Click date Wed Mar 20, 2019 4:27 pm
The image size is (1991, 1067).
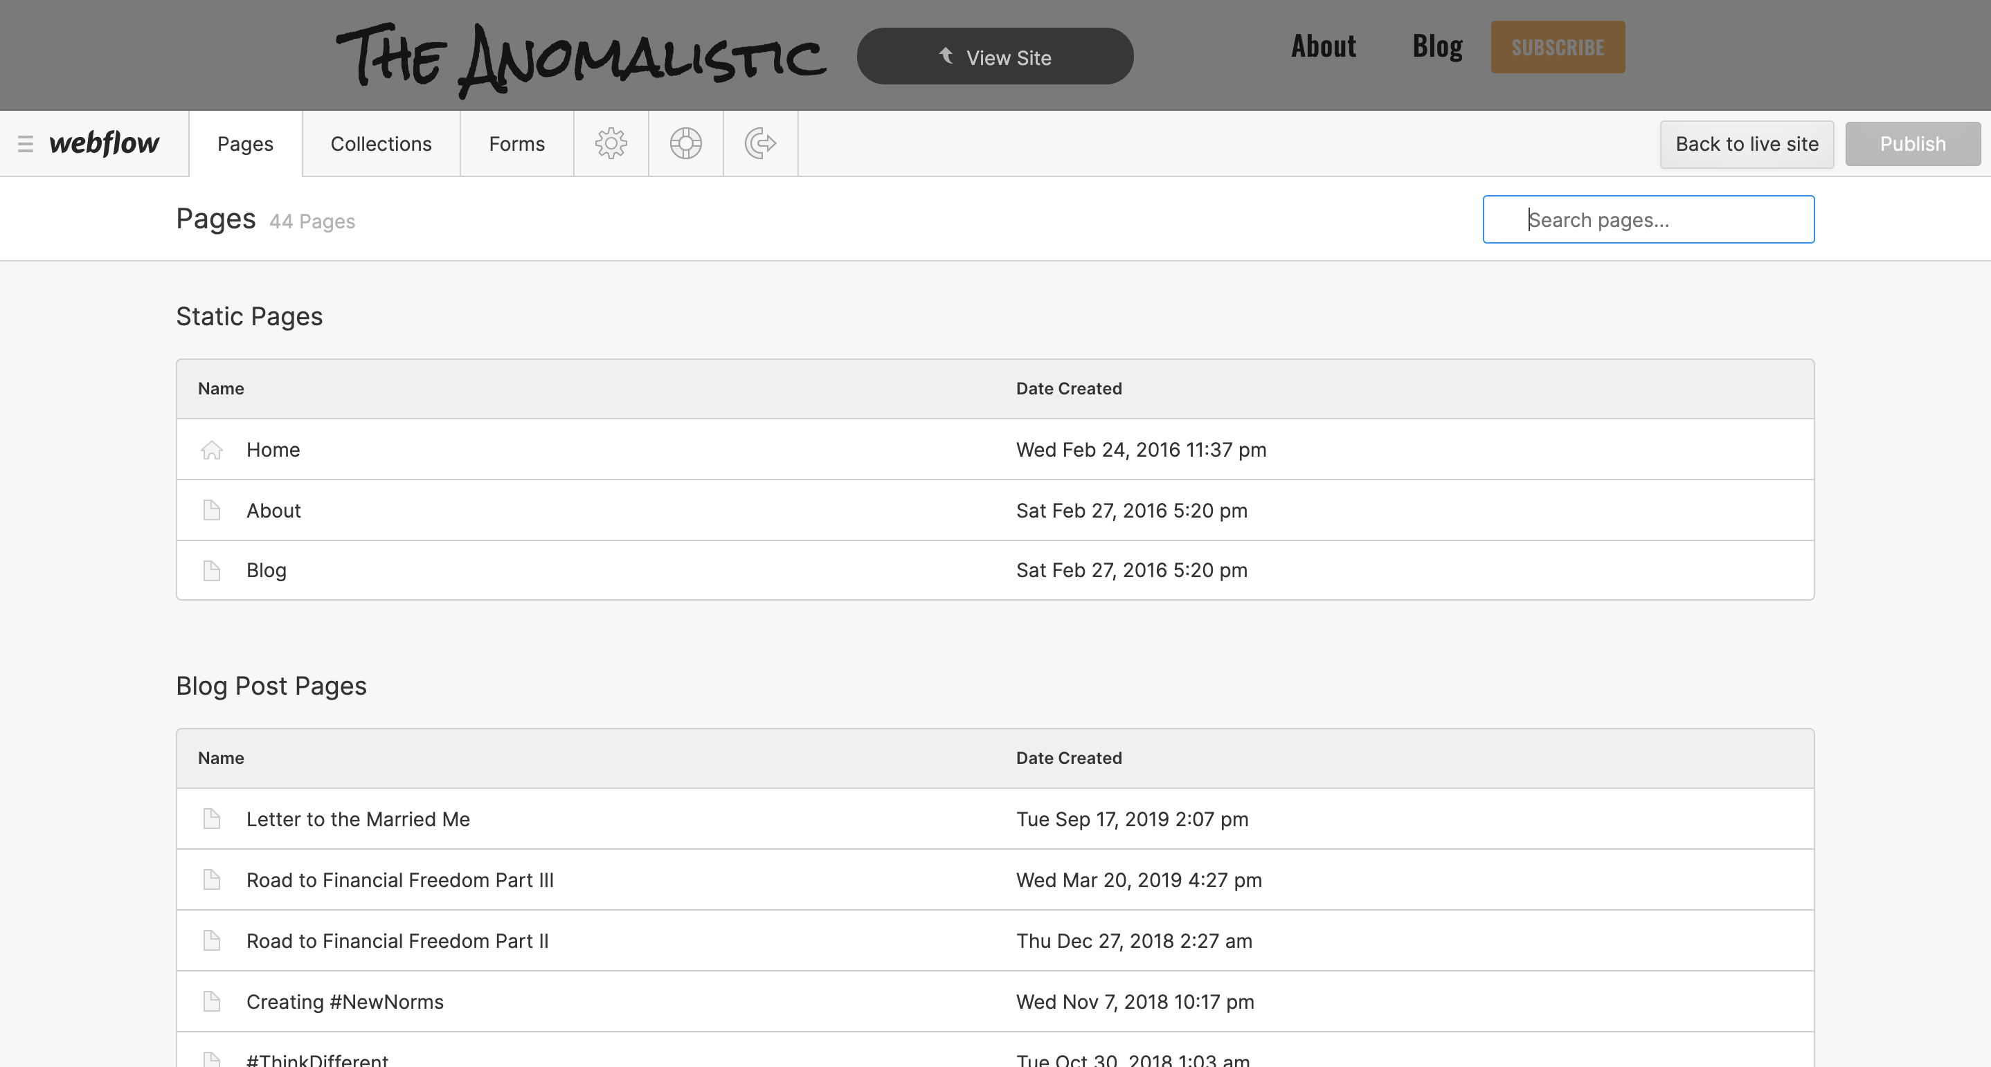(x=1139, y=879)
